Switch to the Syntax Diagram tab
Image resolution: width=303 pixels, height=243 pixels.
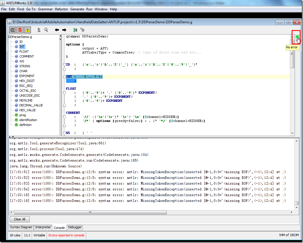21,227
